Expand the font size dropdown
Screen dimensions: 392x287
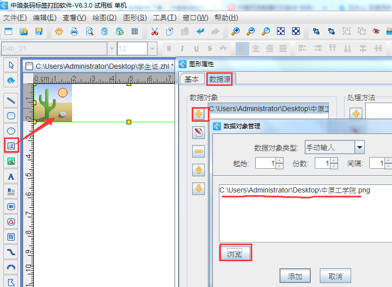coord(152,49)
